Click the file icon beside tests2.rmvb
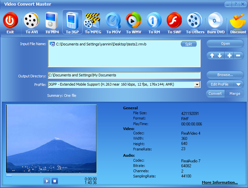Viewport: 248px width, 188px height. (x=52, y=44)
